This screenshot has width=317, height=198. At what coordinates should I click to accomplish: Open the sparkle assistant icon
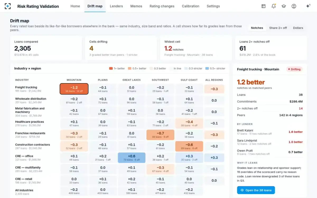308,6
